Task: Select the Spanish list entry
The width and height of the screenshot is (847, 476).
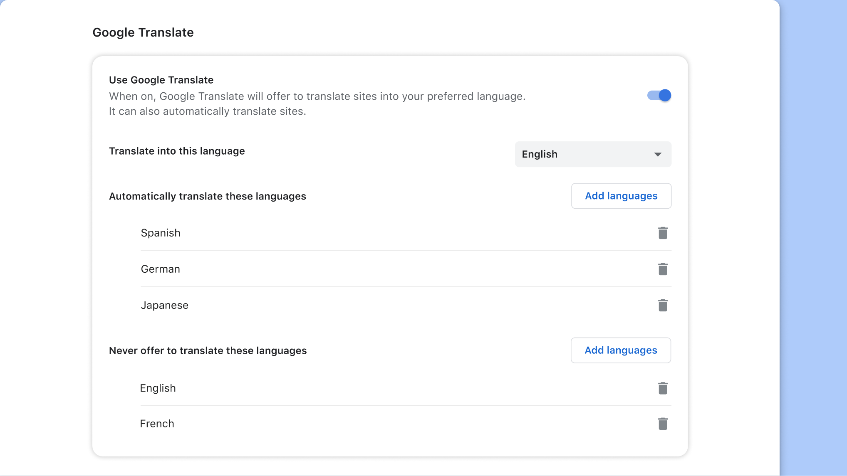Action: click(161, 233)
